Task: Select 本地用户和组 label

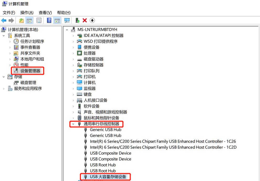Action: tap(32, 59)
